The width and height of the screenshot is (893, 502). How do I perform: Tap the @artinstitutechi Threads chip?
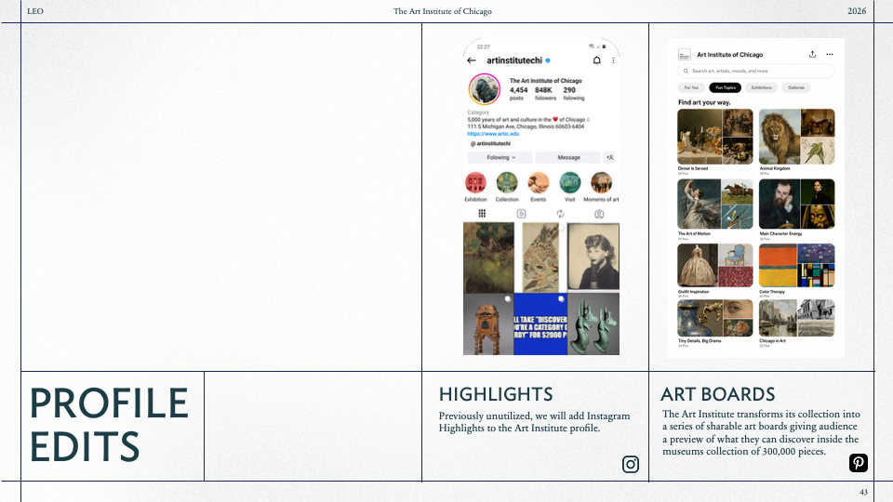(490, 143)
